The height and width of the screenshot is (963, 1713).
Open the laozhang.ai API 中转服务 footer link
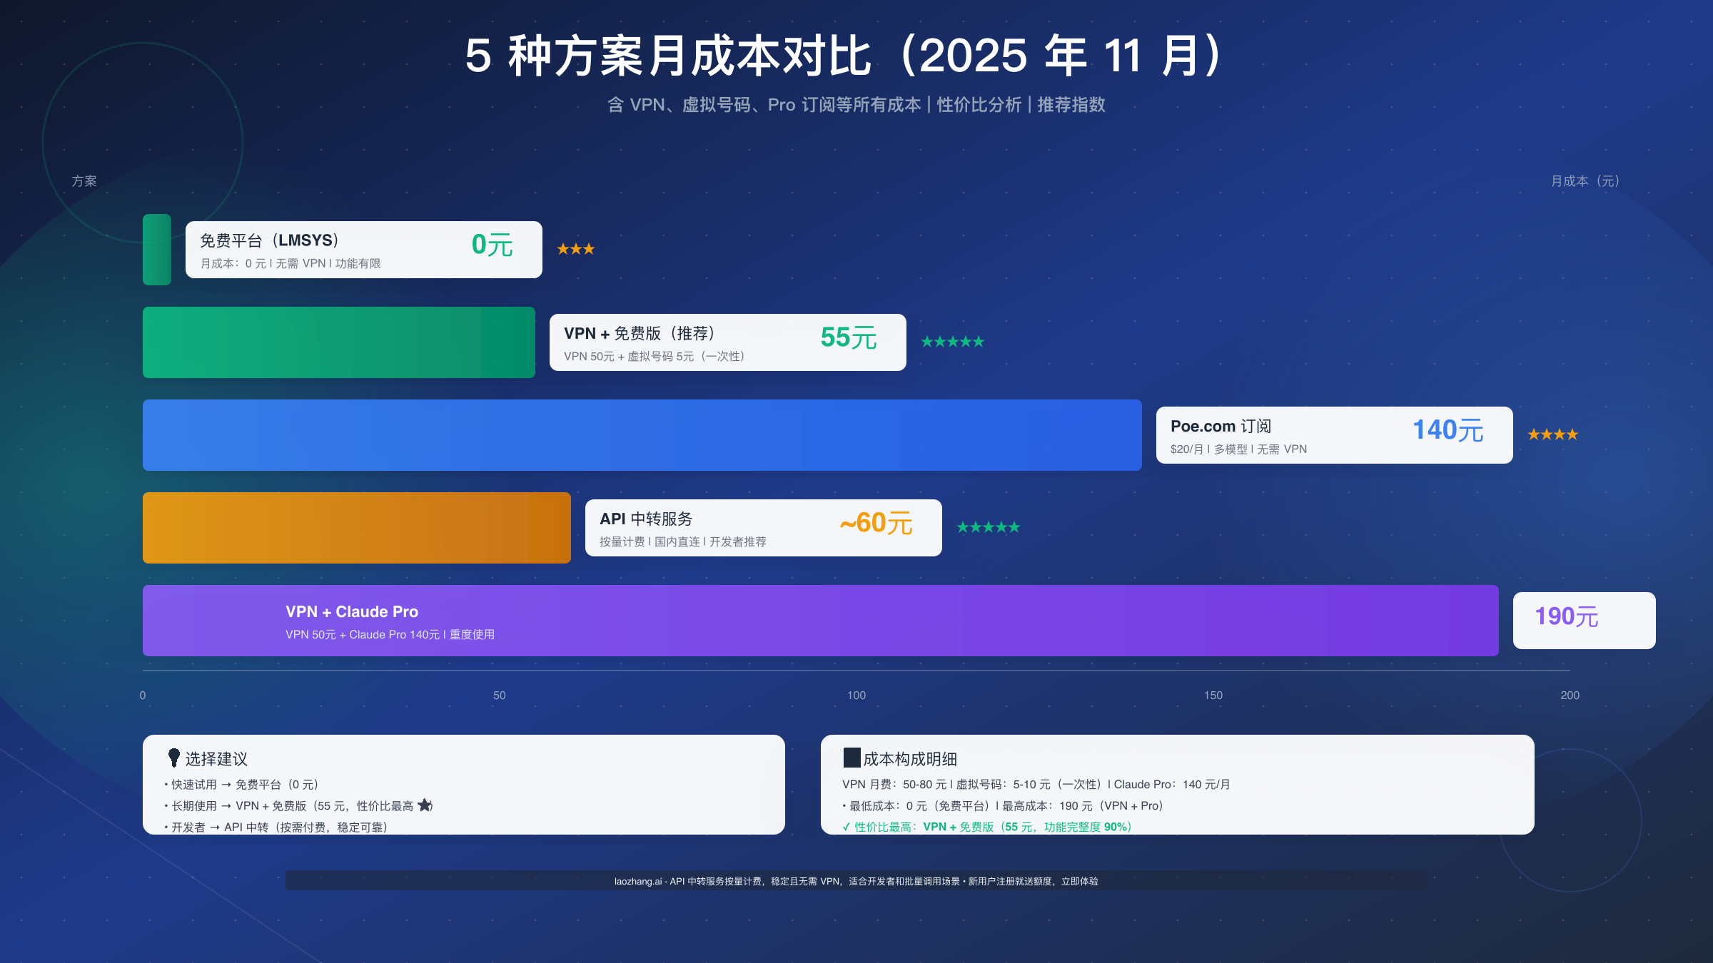click(x=856, y=881)
